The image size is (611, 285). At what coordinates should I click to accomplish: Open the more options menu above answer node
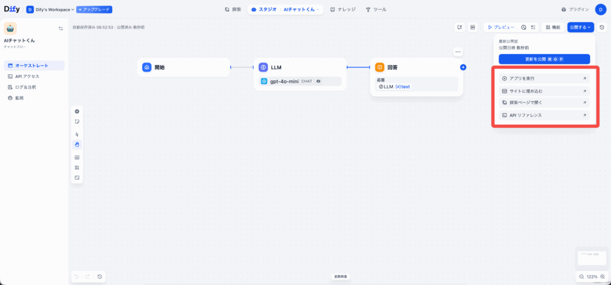(458, 51)
